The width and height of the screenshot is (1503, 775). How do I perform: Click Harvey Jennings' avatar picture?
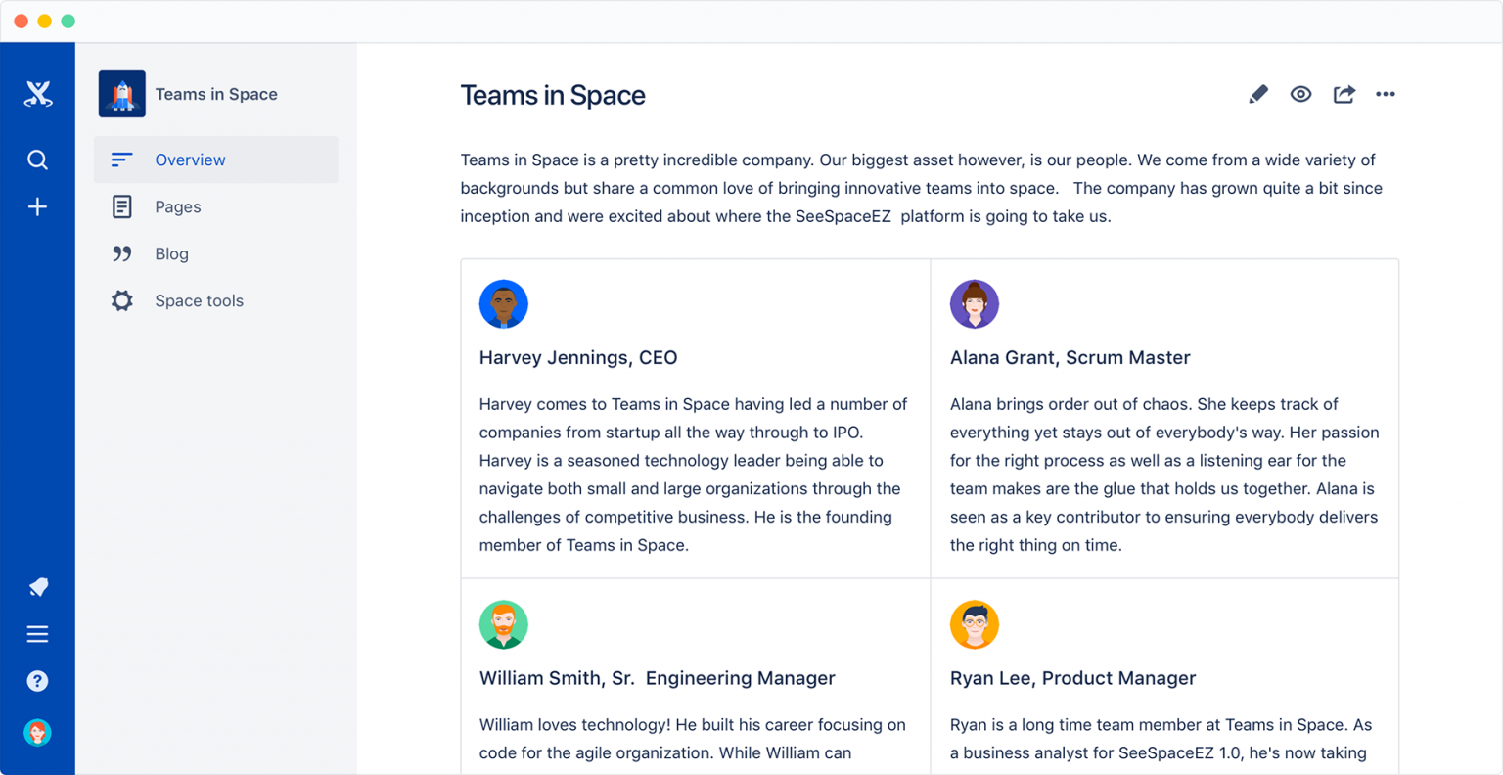503,303
